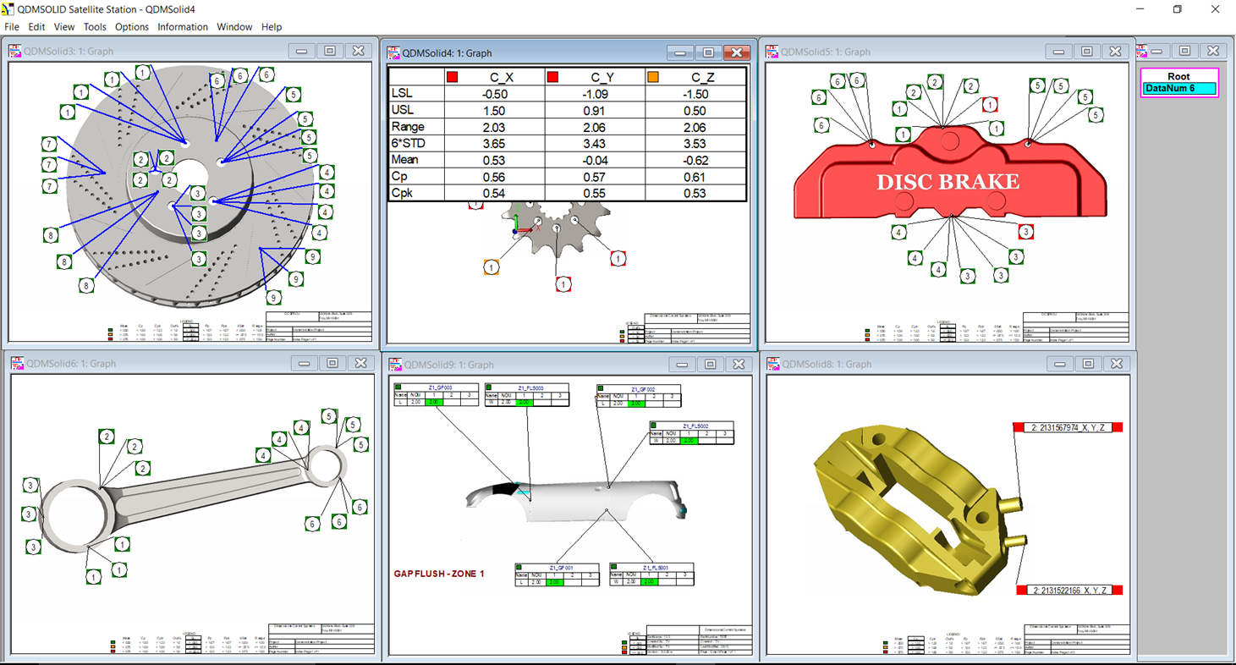
Task: Select the DataNum 6 tree item
Action: [x=1179, y=88]
